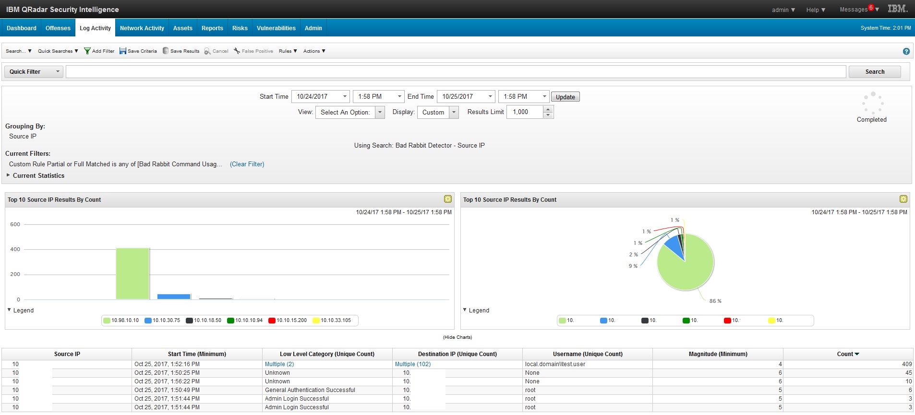The image size is (915, 415).
Task: Open the Display Custom dropdown
Action: [x=438, y=112]
